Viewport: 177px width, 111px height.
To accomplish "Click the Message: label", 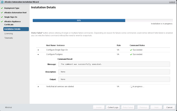I will click(52, 64).
